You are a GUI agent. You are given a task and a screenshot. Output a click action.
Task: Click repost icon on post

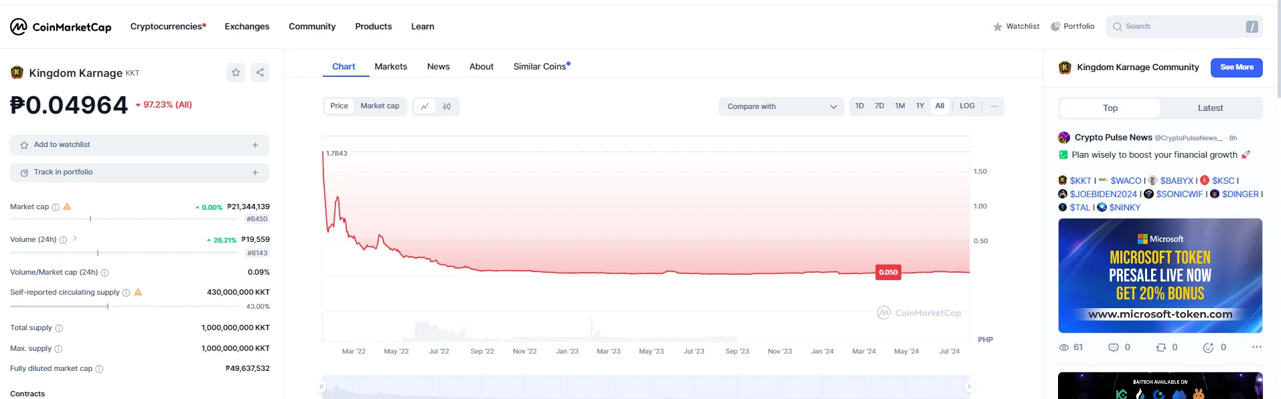point(1161,348)
